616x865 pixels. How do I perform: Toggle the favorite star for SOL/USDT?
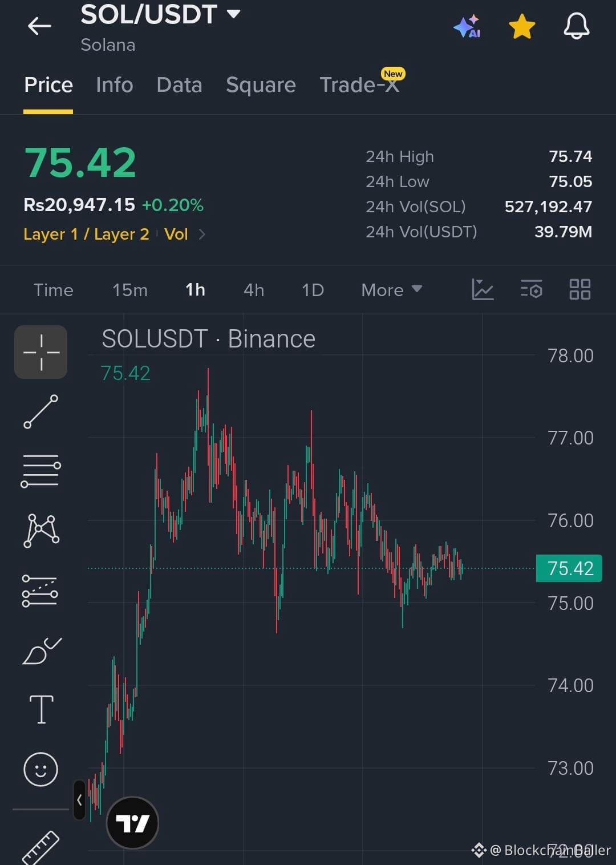click(x=522, y=27)
